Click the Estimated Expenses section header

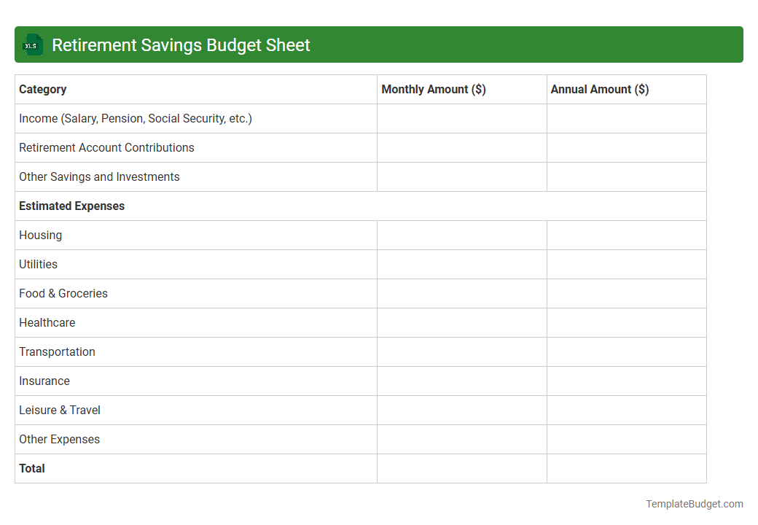coord(71,206)
